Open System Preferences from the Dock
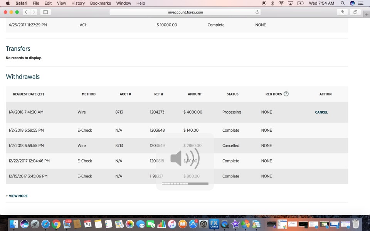This screenshot has width=370, height=231. (x=203, y=224)
